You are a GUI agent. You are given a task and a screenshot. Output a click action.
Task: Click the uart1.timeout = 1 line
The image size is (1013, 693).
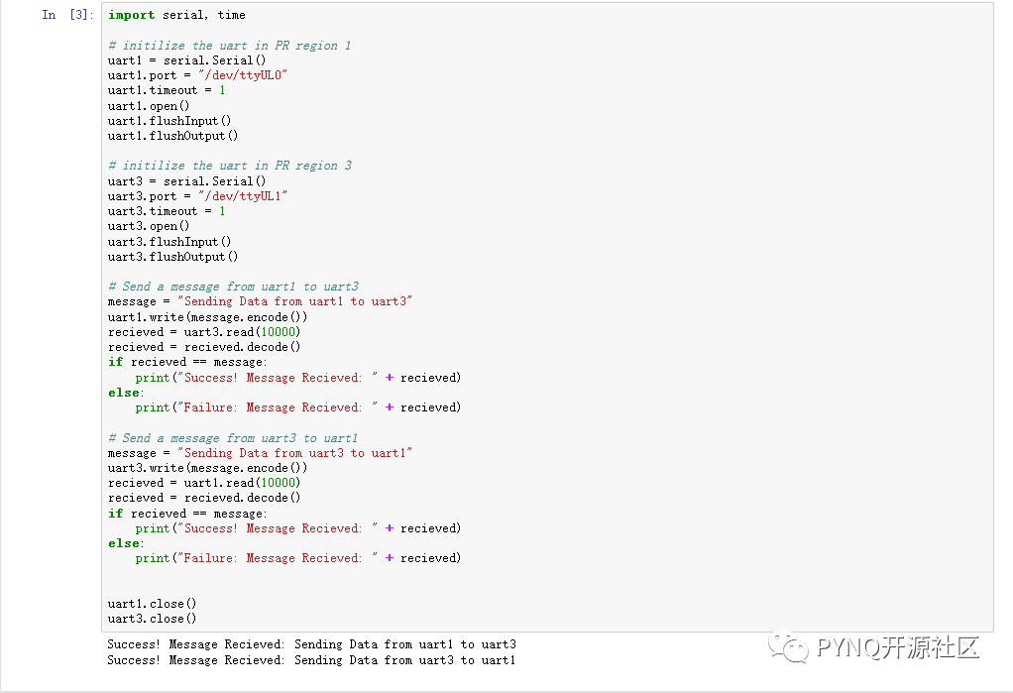pos(167,90)
